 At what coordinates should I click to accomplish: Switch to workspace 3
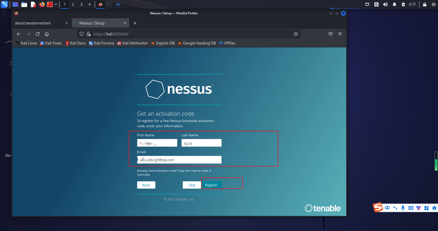click(x=81, y=4)
